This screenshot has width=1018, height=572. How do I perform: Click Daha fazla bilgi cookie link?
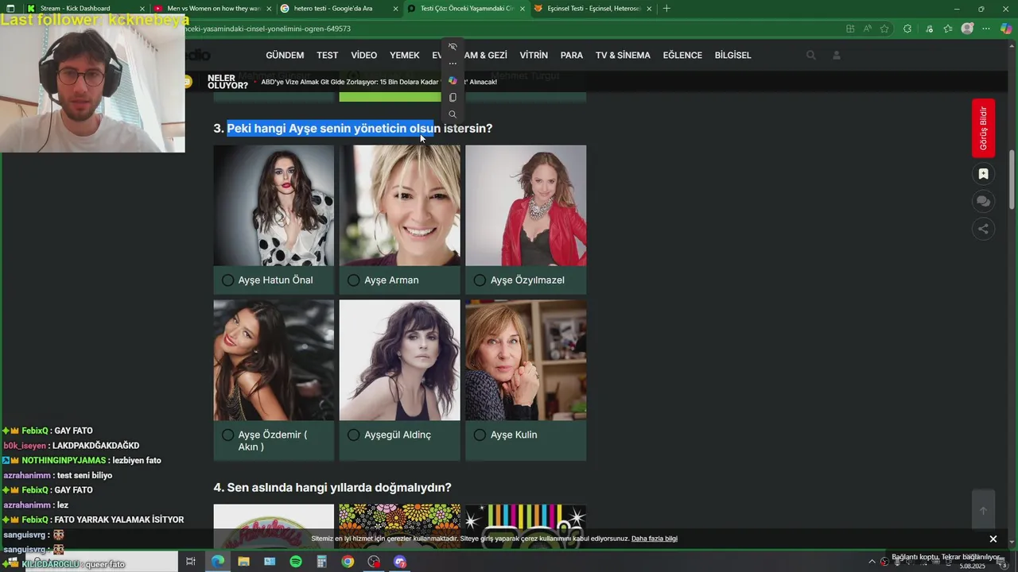[x=655, y=539]
